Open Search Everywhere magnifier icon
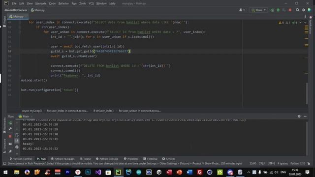Screen dimensions: 315x177 click(297, 10)
